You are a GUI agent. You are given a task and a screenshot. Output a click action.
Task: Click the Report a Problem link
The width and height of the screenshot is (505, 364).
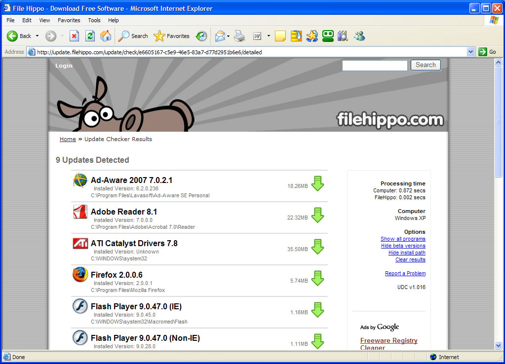click(405, 273)
